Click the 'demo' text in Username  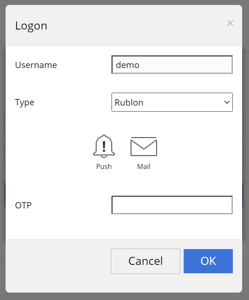127,65
